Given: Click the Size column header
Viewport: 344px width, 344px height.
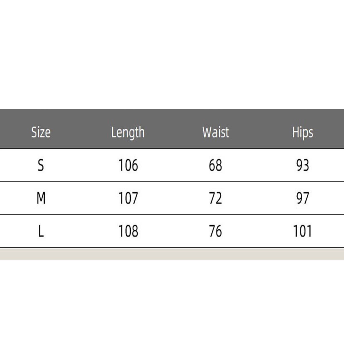Looking at the screenshot, I should coord(41,132).
